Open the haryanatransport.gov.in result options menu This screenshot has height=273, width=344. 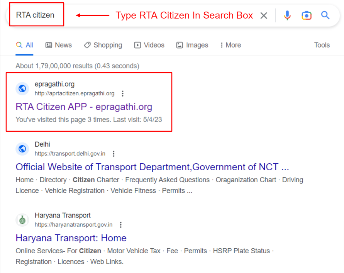tap(121, 225)
